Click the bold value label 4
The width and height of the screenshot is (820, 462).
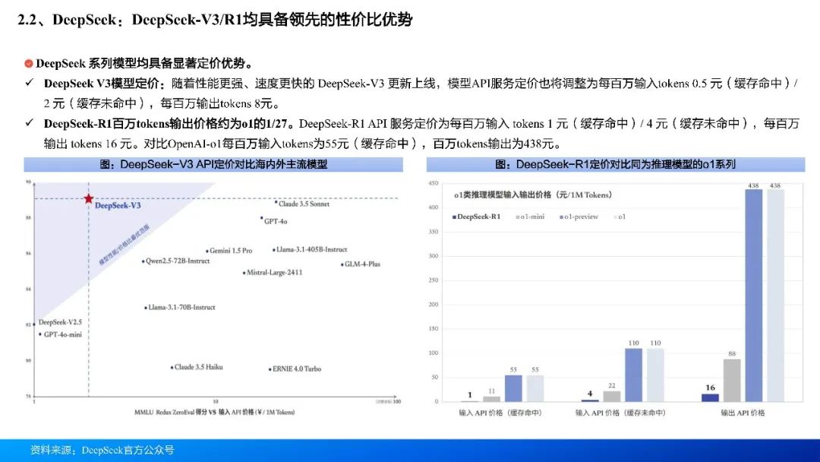tap(590, 394)
